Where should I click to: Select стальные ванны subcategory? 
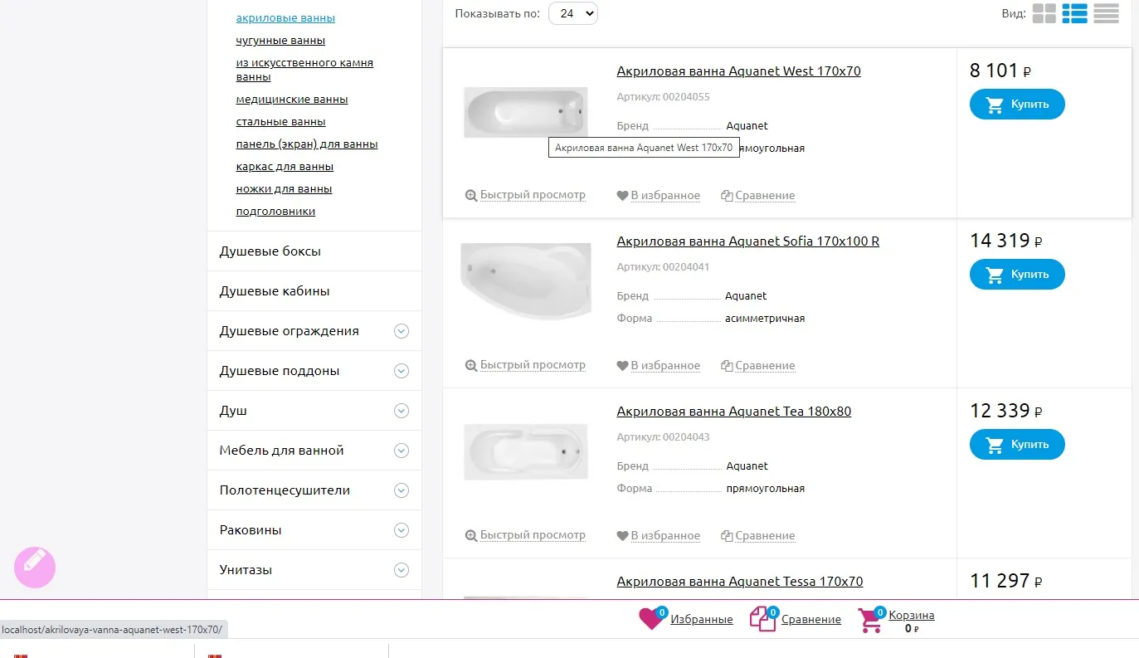(280, 122)
